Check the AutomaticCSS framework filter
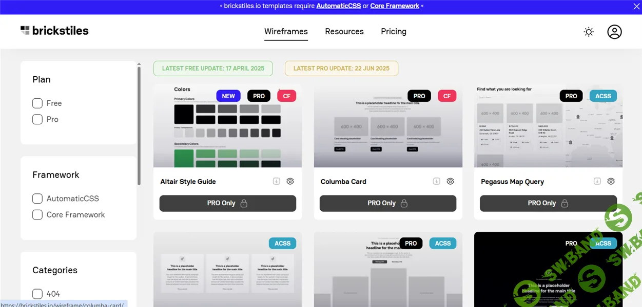The height and width of the screenshot is (307, 642). pyautogui.click(x=37, y=199)
